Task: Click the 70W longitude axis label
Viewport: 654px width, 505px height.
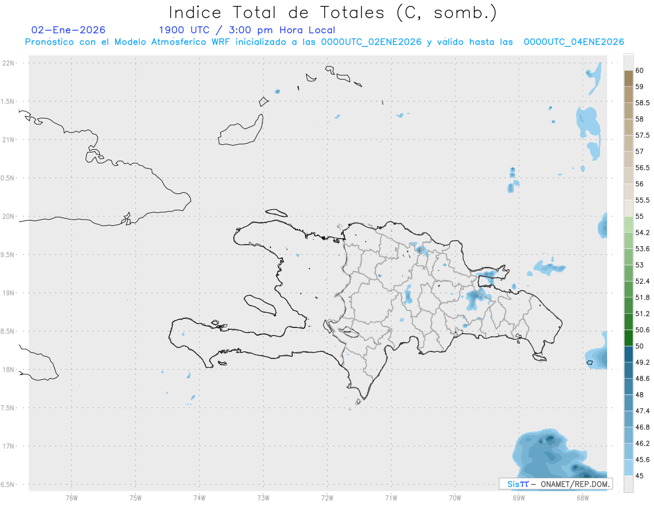Action: [455, 498]
